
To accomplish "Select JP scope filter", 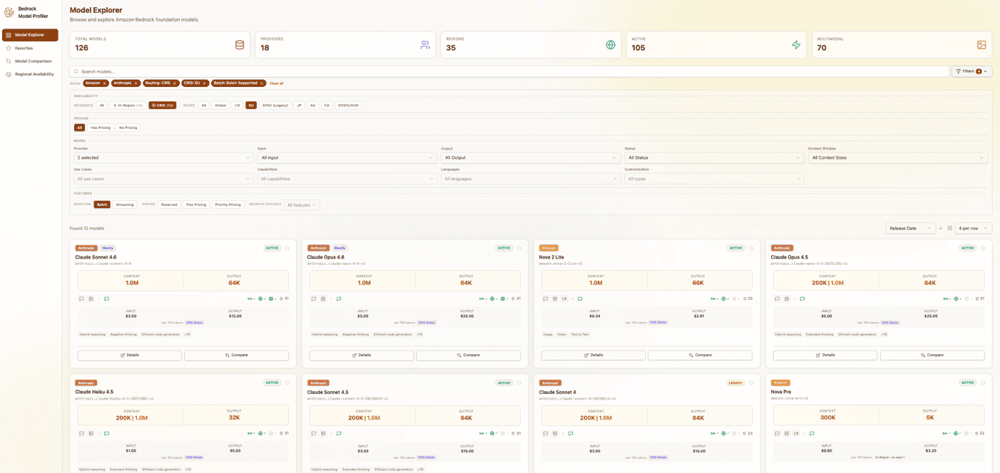I will (x=300, y=105).
